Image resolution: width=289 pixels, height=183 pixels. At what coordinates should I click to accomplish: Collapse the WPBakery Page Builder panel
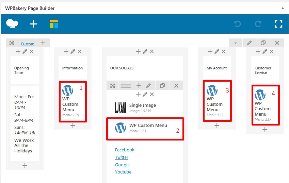[x=283, y=8]
